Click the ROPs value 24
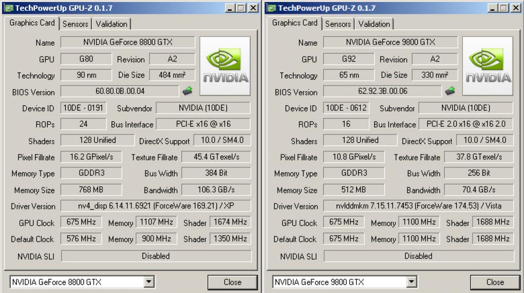Viewport: 524px width, 293px height. point(83,124)
